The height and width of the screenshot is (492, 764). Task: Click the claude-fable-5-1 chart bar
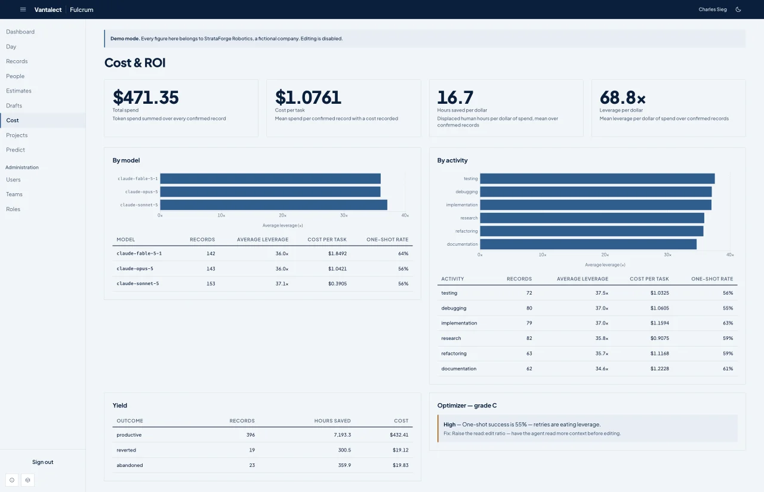[270, 178]
